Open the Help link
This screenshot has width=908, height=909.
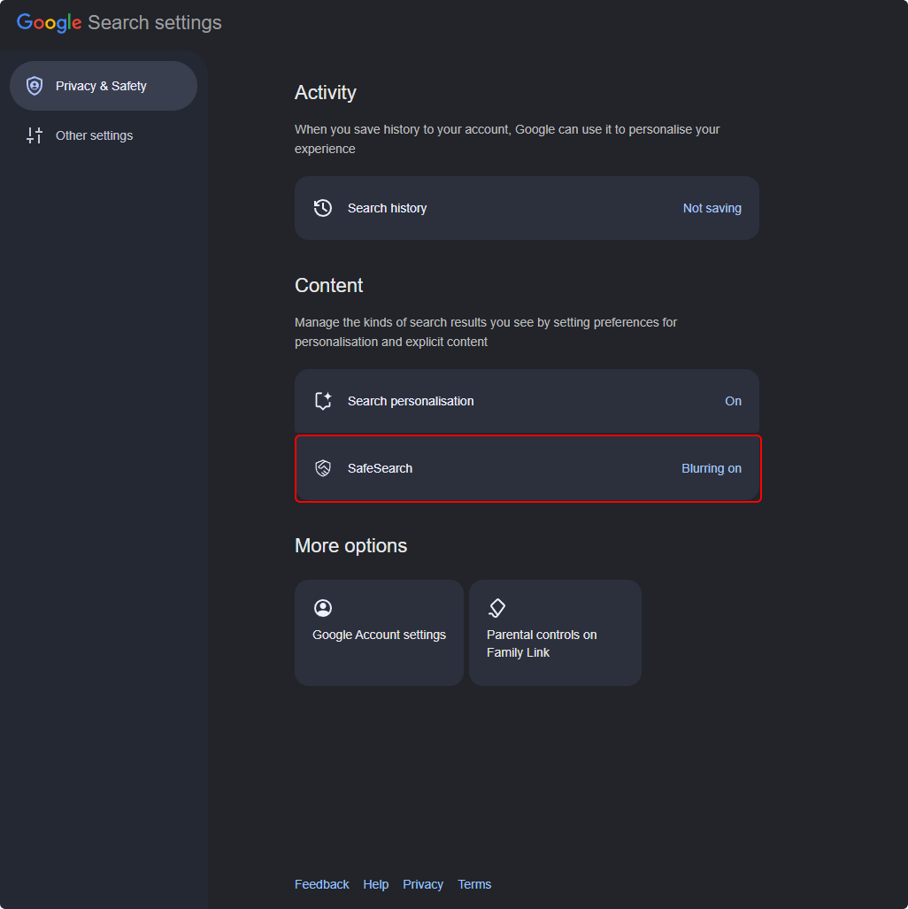click(376, 884)
